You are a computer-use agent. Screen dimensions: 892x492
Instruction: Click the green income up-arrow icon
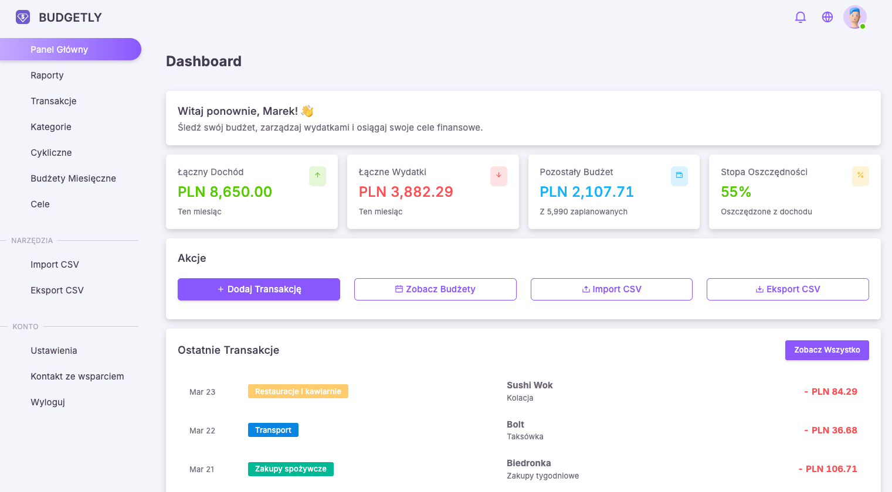[317, 175]
